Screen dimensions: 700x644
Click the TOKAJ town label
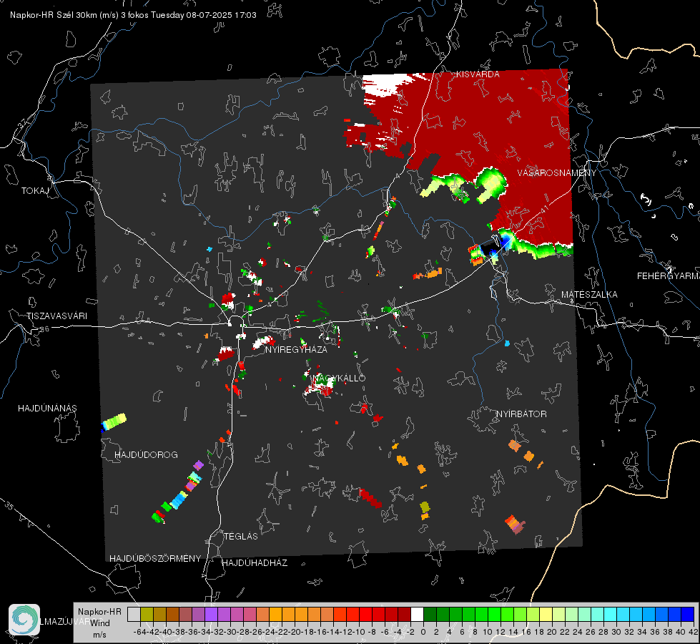click(35, 191)
